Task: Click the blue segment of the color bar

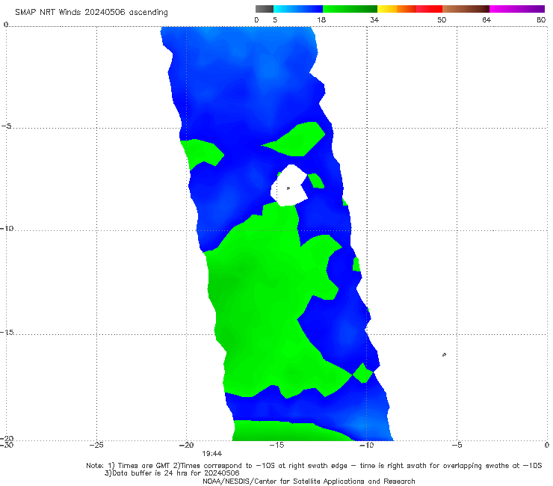Action: click(x=298, y=9)
